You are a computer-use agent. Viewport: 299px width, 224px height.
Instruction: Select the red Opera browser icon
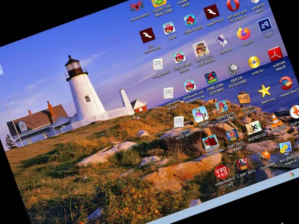click(x=233, y=5)
